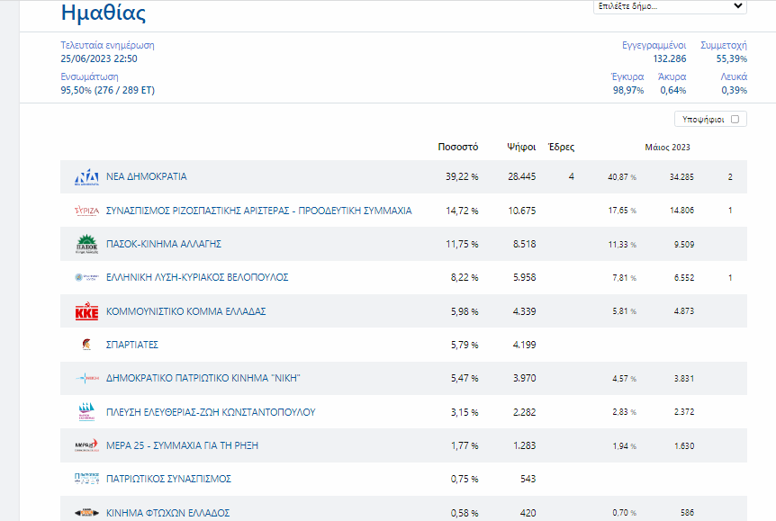776x521 pixels.
Task: Click the Ημαθίας region heading
Action: coord(104,13)
